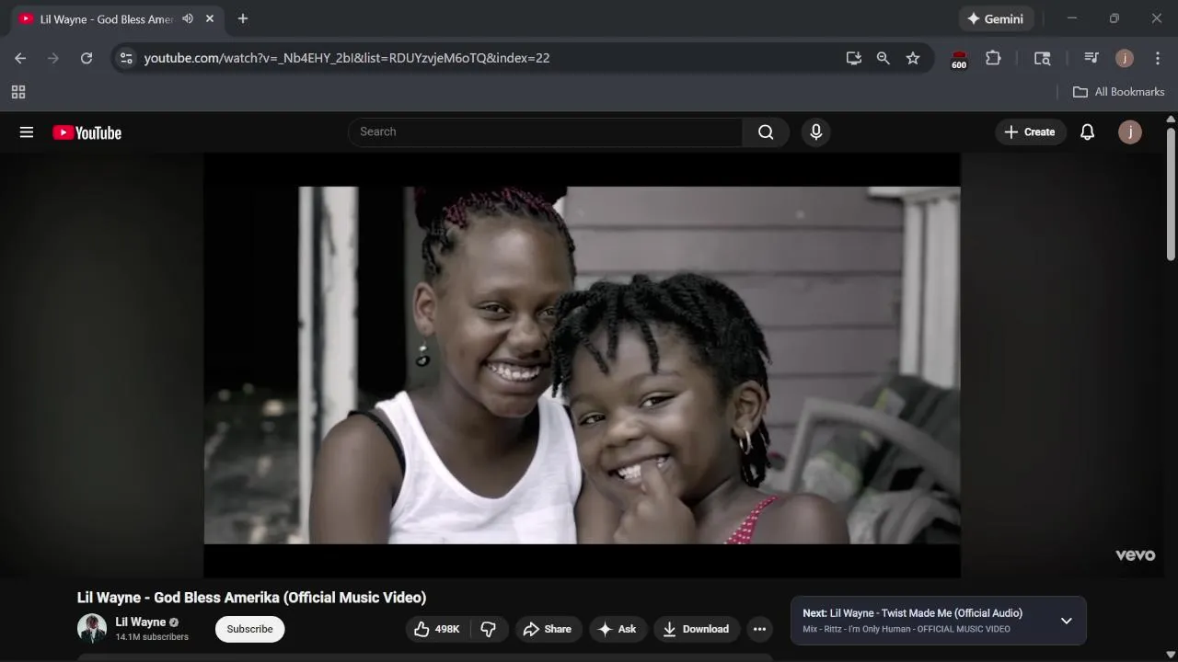Open Extensions puzzle icon
Image resolution: width=1178 pixels, height=662 pixels.
993,58
